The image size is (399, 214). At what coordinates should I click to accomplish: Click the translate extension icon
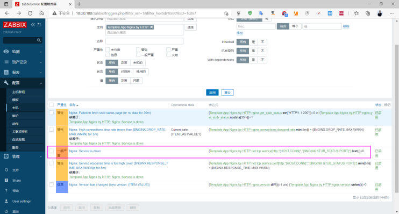261,13
